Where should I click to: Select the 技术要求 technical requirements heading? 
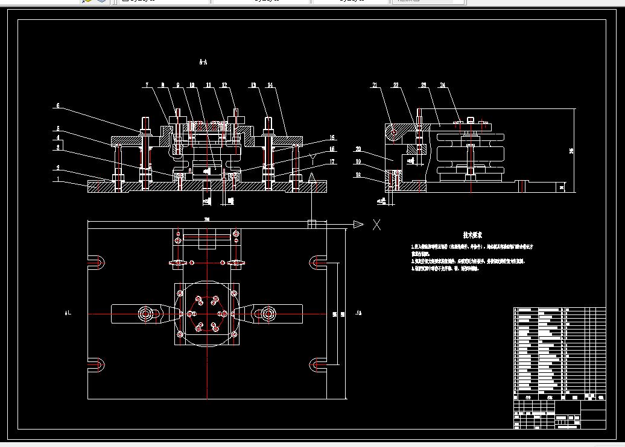pos(473,235)
